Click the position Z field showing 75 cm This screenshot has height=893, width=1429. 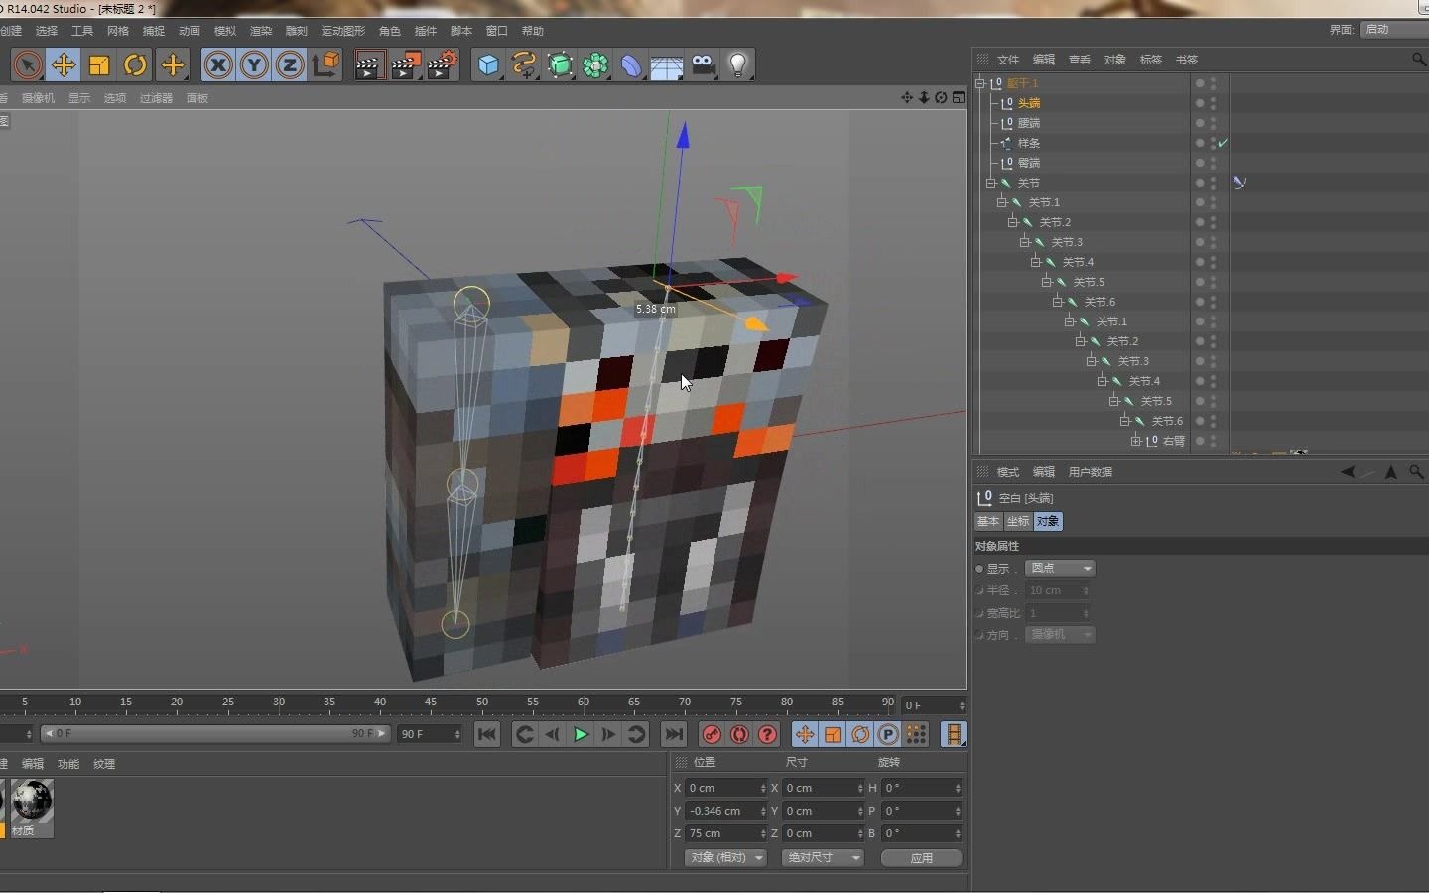coord(726,833)
